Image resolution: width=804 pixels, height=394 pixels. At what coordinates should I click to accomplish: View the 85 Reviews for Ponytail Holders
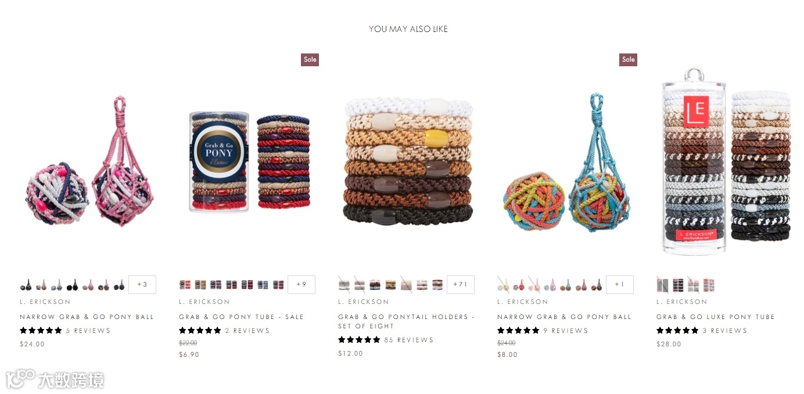(409, 340)
